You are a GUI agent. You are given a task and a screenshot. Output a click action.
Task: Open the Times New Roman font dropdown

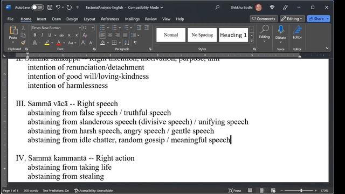coord(80,28)
